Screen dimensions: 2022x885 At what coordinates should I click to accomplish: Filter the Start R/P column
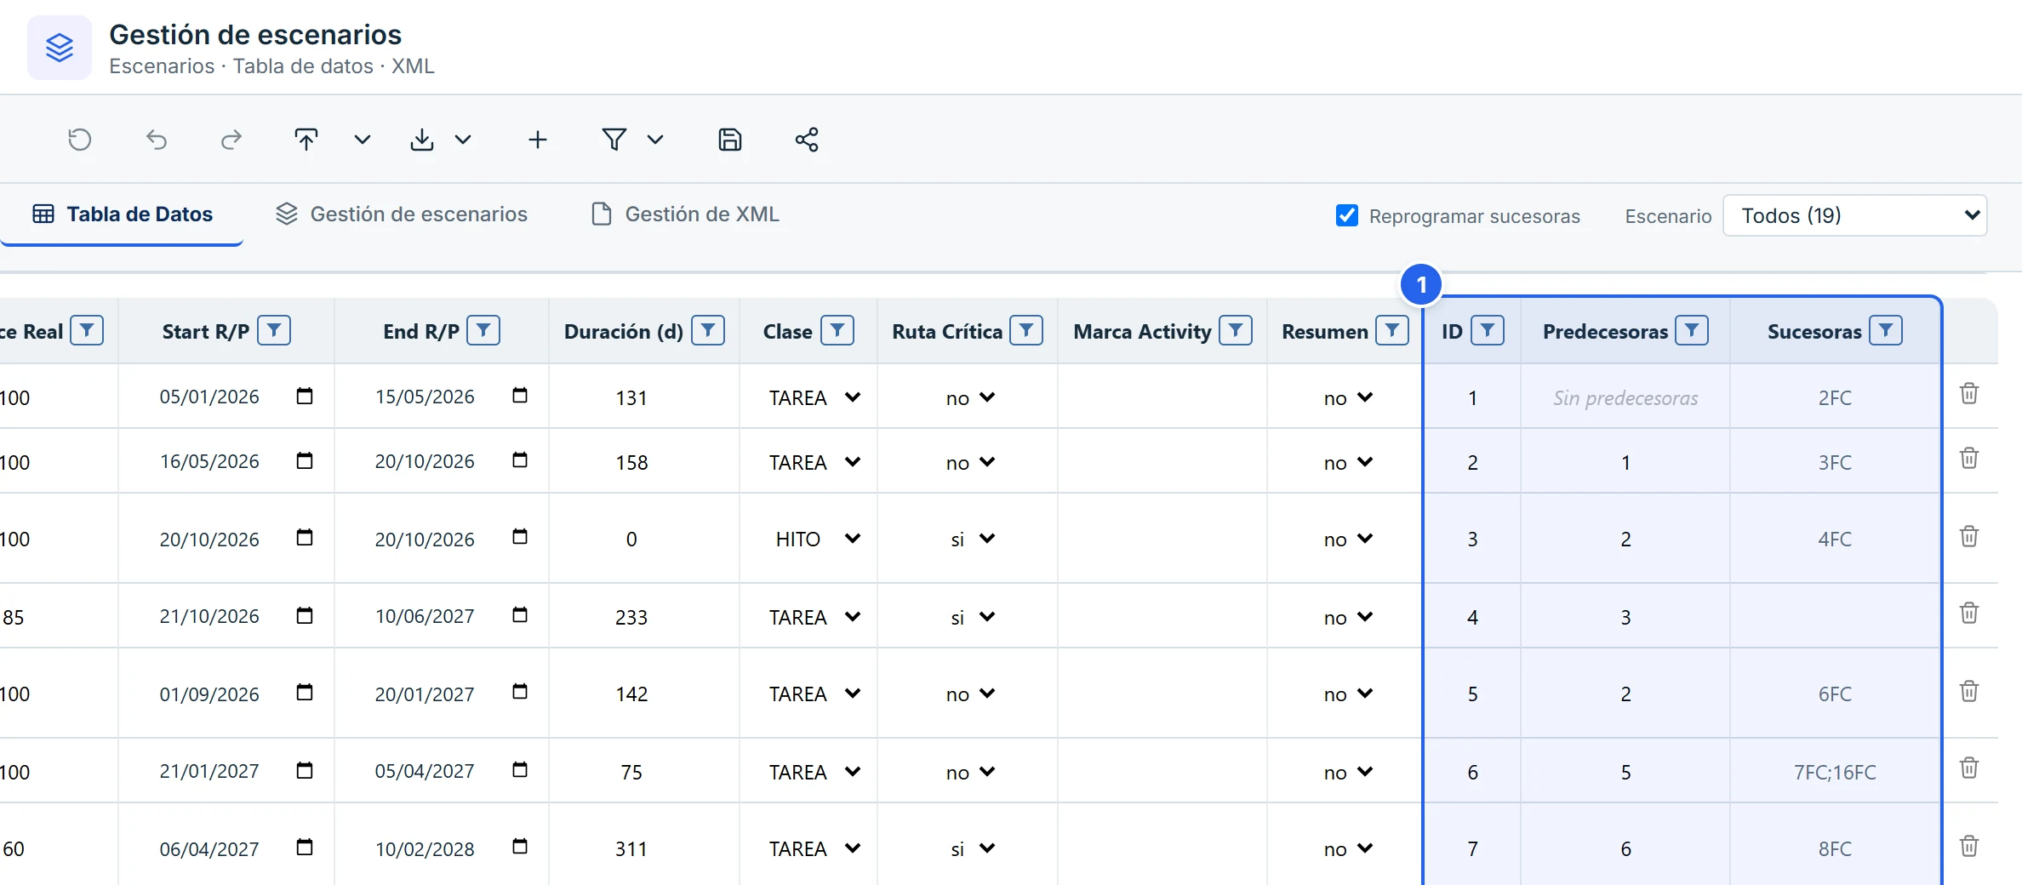point(274,330)
